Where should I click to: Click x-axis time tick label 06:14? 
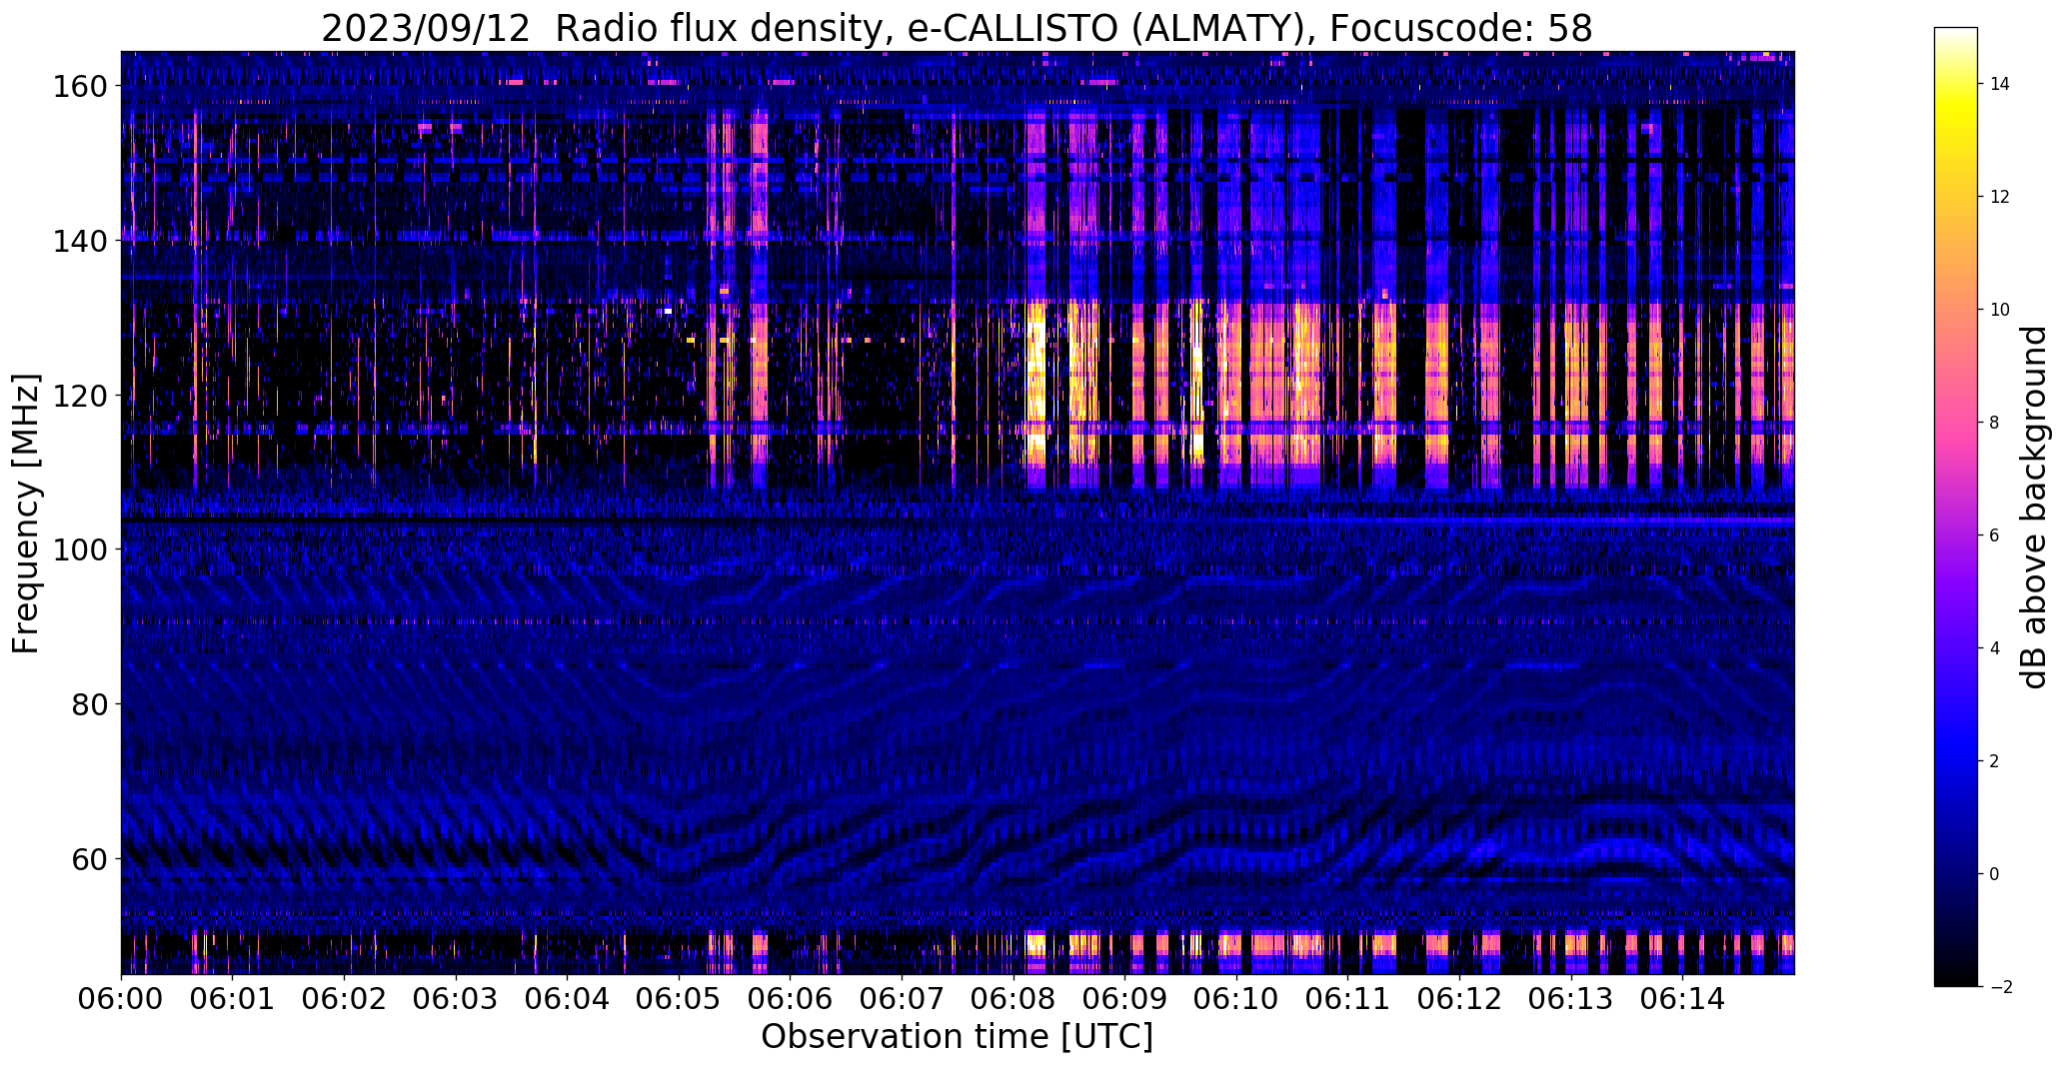[x=1683, y=998]
